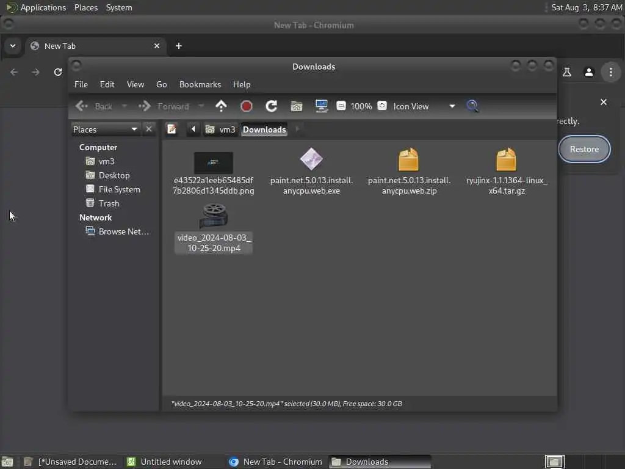Click the Up parent folder arrow icon
This screenshot has width=625, height=469.
click(221, 106)
